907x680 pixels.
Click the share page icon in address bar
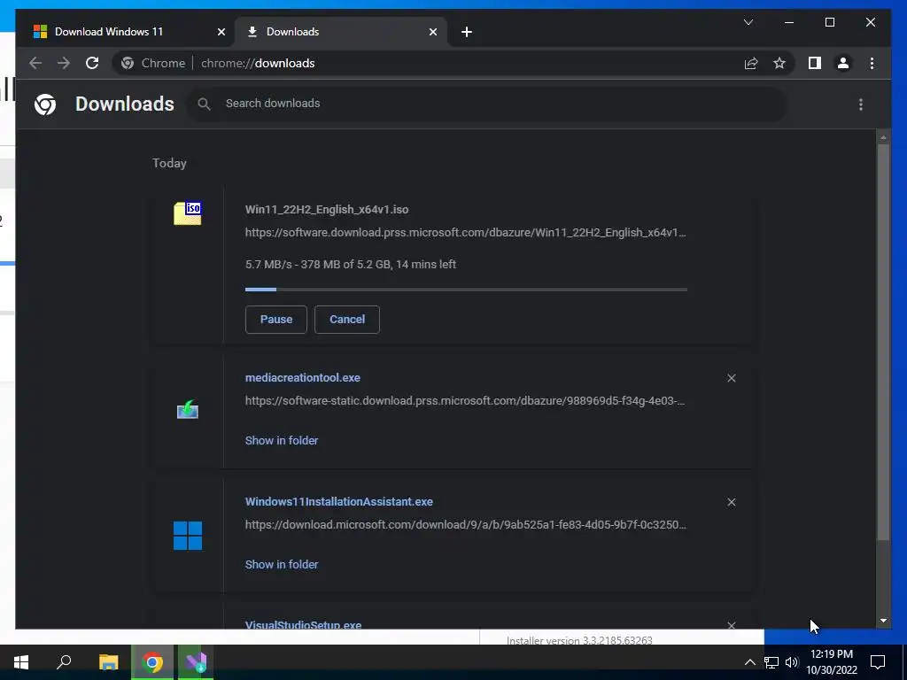(751, 63)
